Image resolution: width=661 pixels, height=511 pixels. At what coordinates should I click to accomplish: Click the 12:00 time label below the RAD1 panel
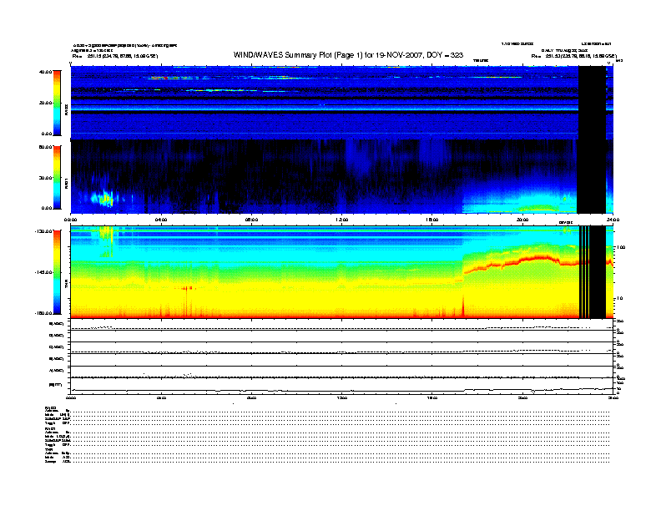[x=342, y=220]
